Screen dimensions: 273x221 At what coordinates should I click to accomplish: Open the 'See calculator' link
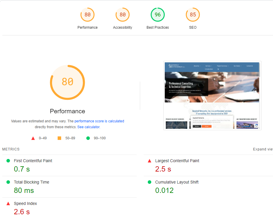pyautogui.click(x=88, y=127)
